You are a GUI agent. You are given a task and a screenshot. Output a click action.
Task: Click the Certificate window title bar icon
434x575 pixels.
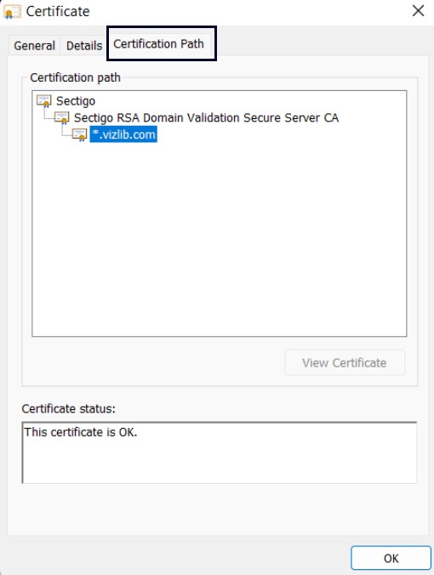click(x=12, y=12)
